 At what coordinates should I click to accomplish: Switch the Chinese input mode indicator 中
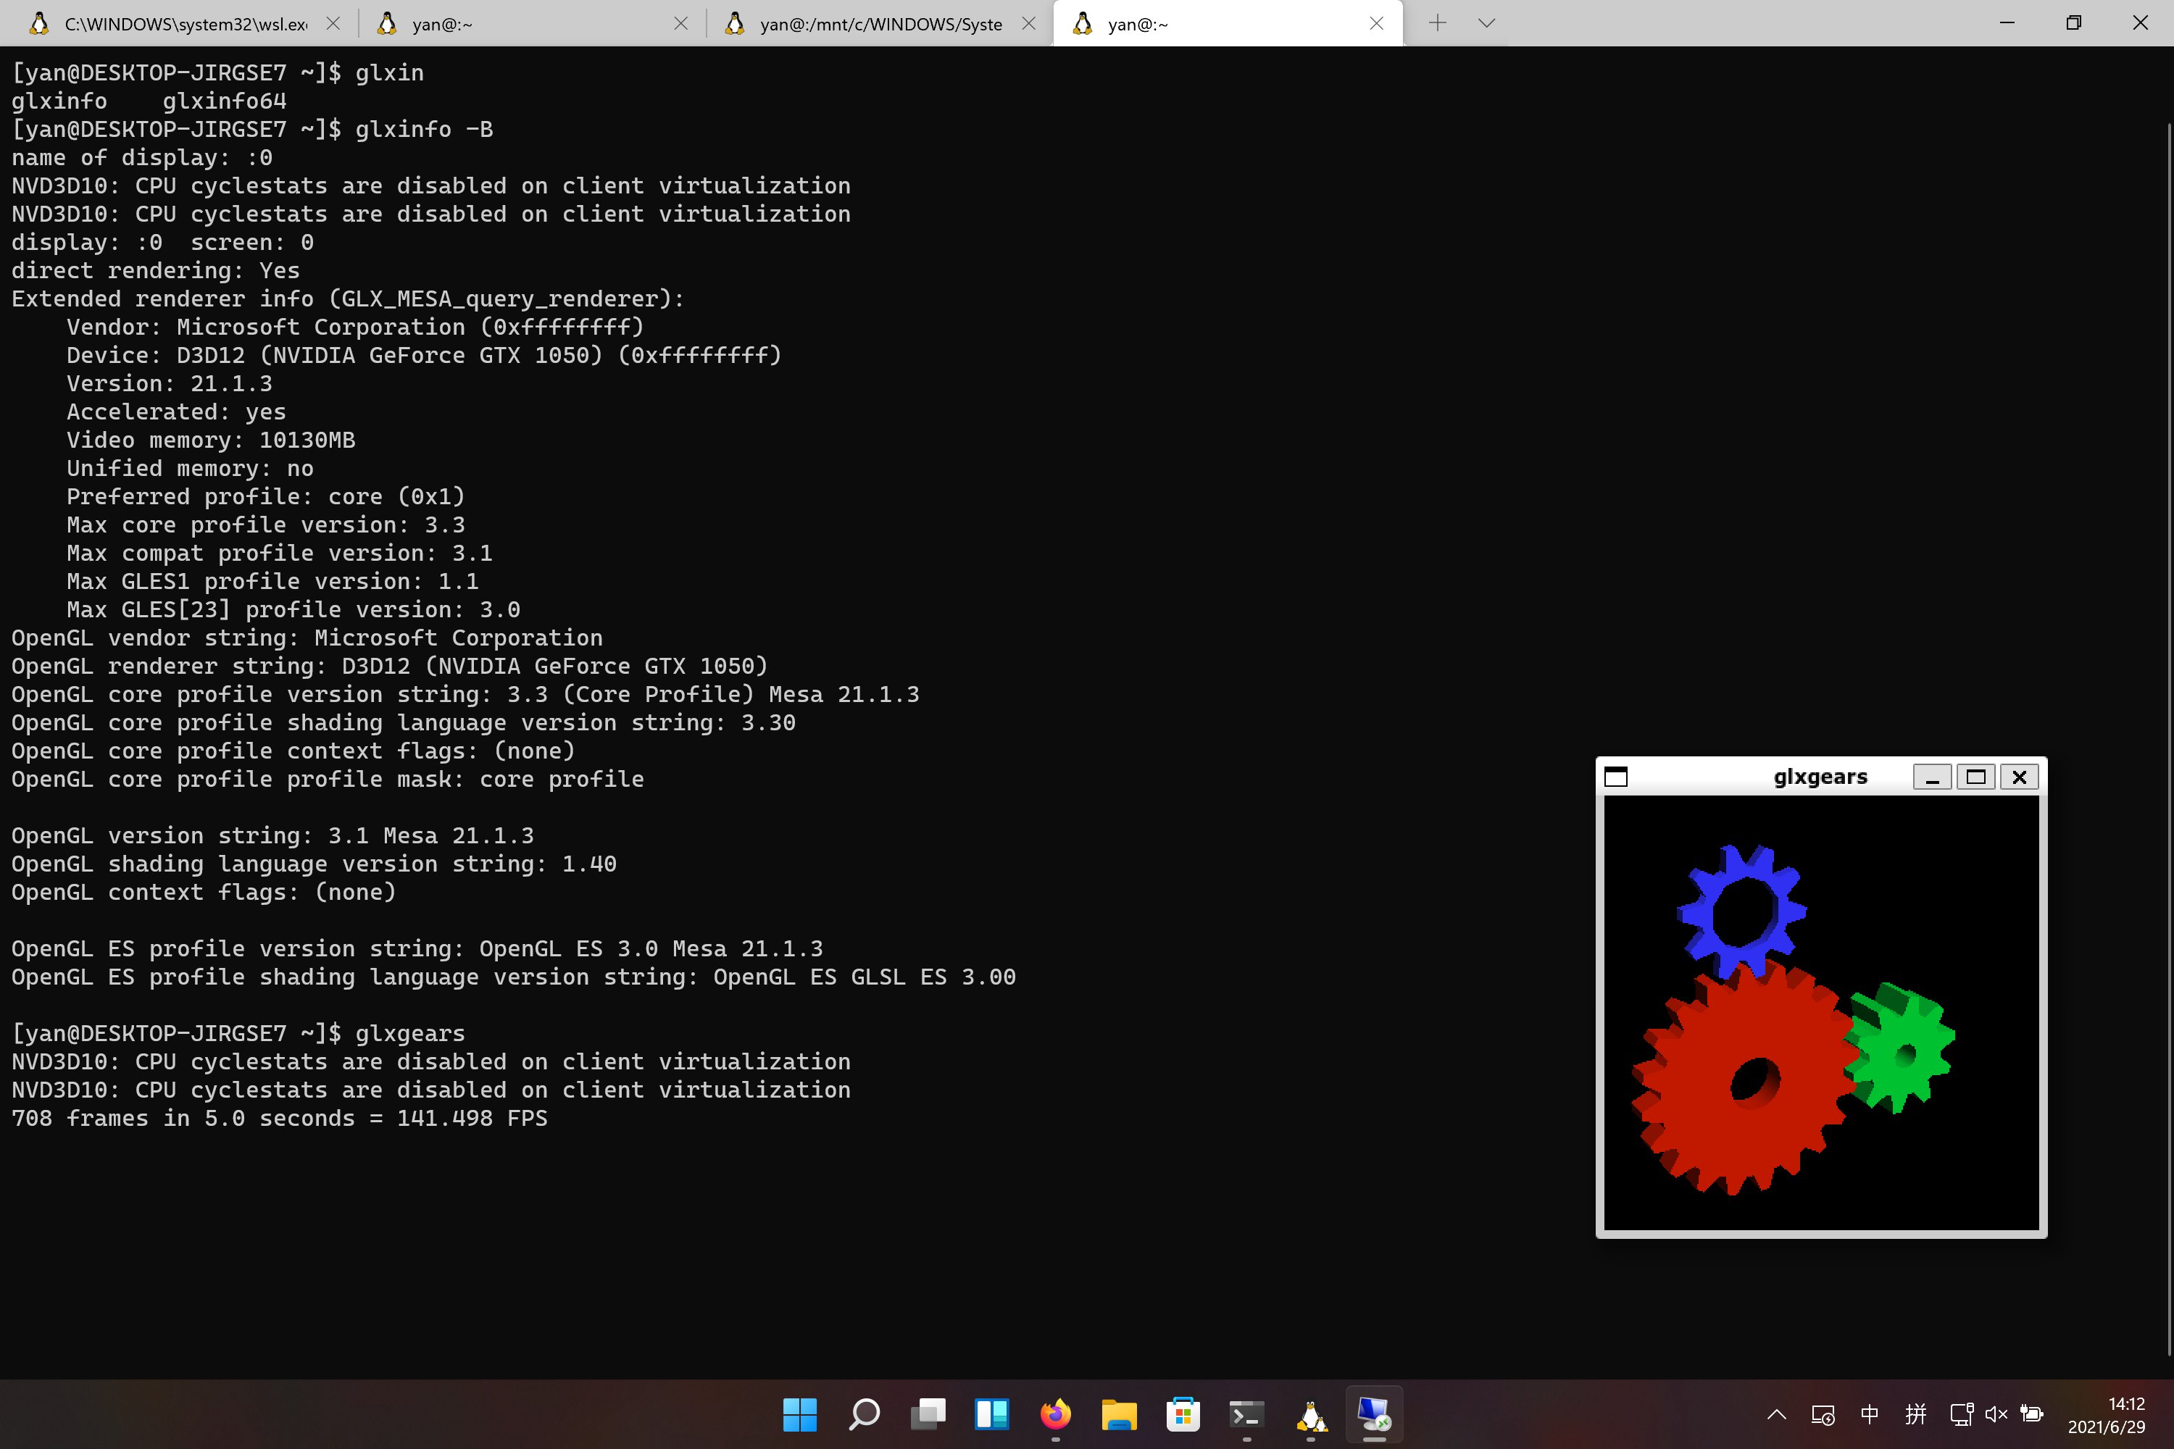1869,1414
